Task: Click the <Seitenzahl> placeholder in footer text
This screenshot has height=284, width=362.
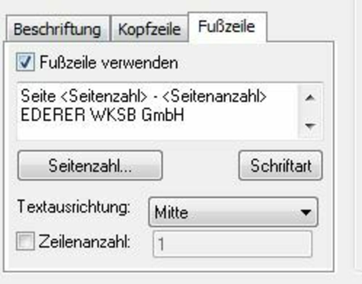Action: [x=104, y=97]
